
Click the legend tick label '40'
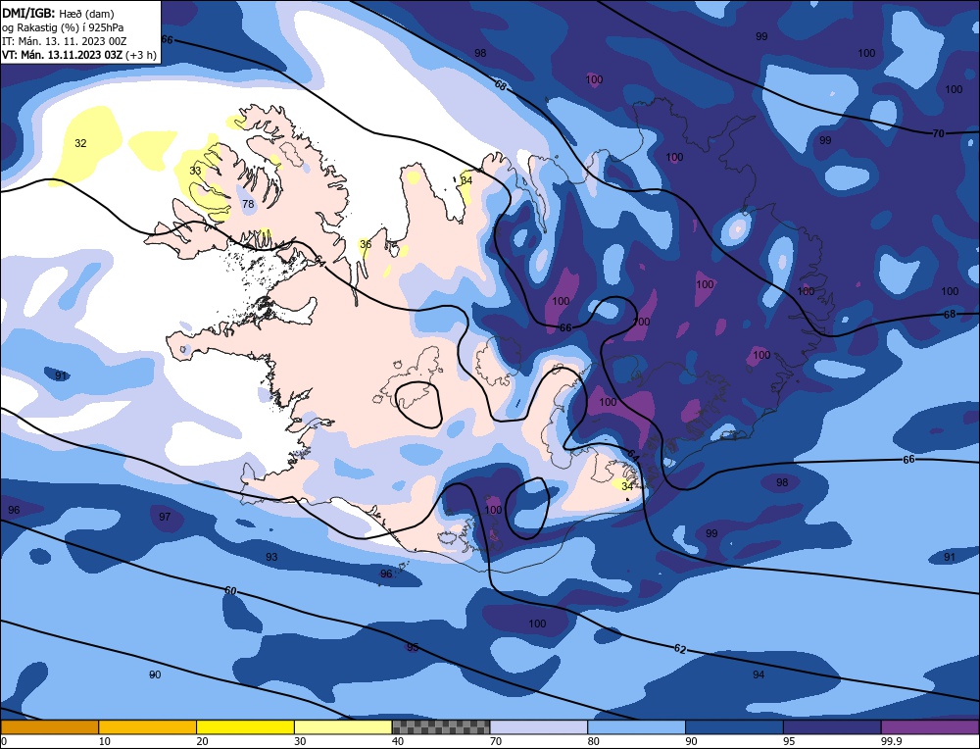pyautogui.click(x=398, y=741)
